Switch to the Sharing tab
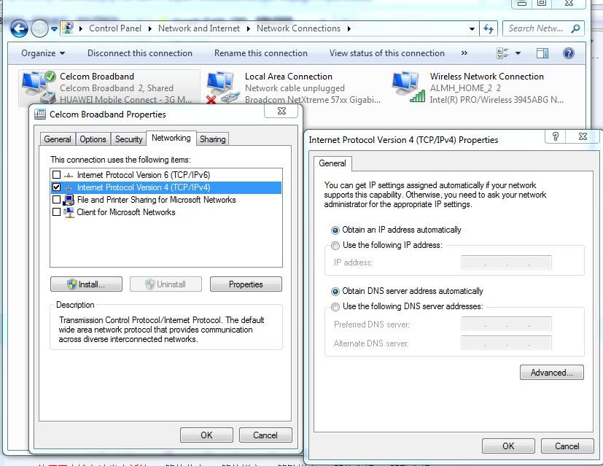This screenshot has width=603, height=466. [212, 139]
